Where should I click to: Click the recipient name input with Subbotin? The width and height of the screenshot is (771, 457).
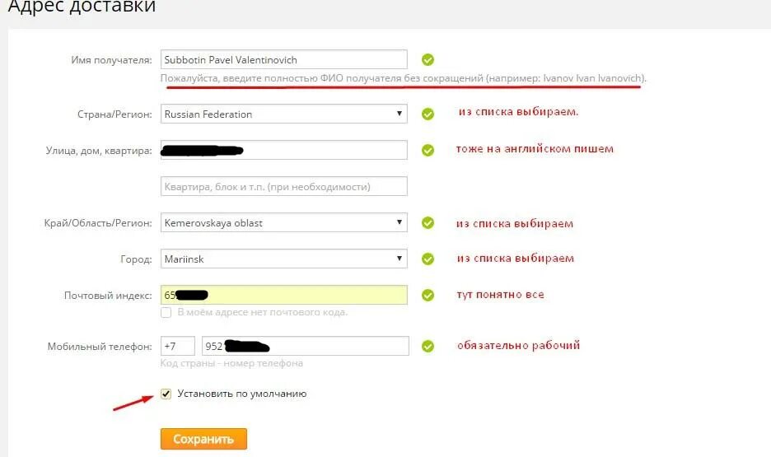(283, 60)
